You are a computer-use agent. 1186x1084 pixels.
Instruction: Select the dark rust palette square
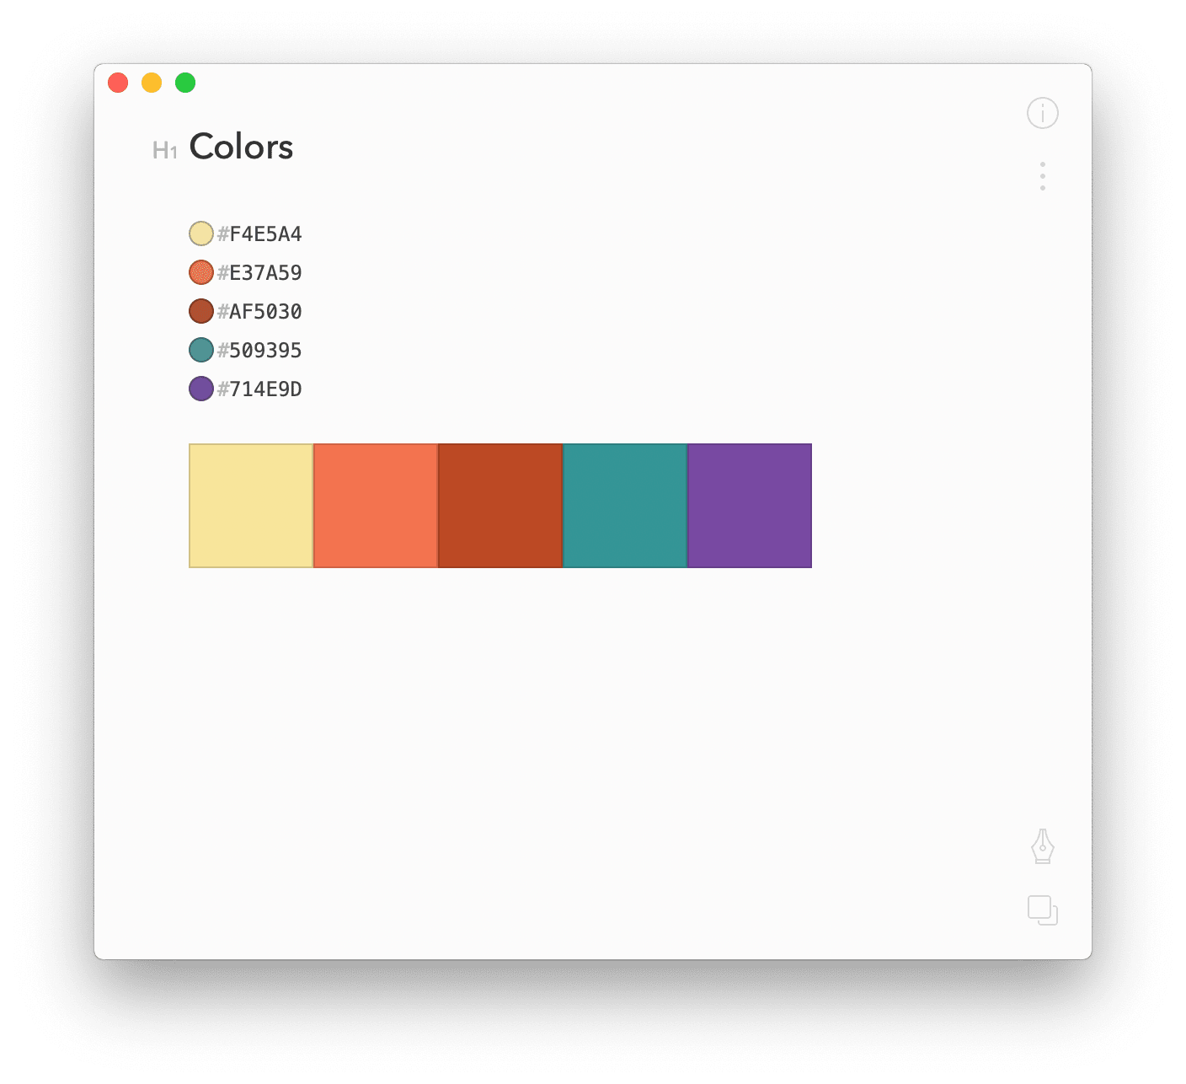[x=500, y=506]
